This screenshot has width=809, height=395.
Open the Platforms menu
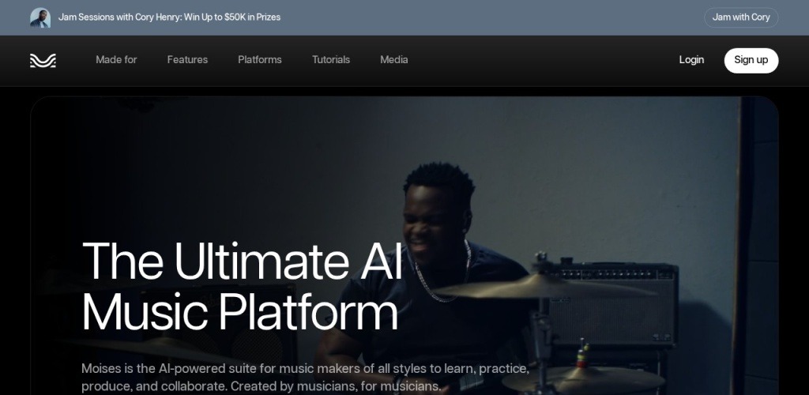(259, 60)
